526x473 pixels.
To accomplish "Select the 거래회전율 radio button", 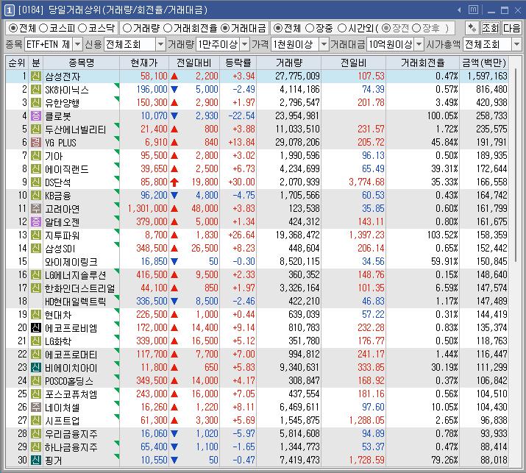I will tap(168, 28).
